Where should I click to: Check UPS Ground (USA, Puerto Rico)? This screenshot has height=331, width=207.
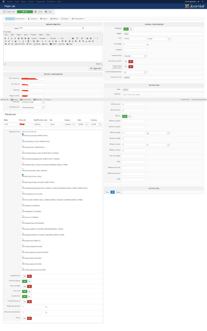(23, 146)
